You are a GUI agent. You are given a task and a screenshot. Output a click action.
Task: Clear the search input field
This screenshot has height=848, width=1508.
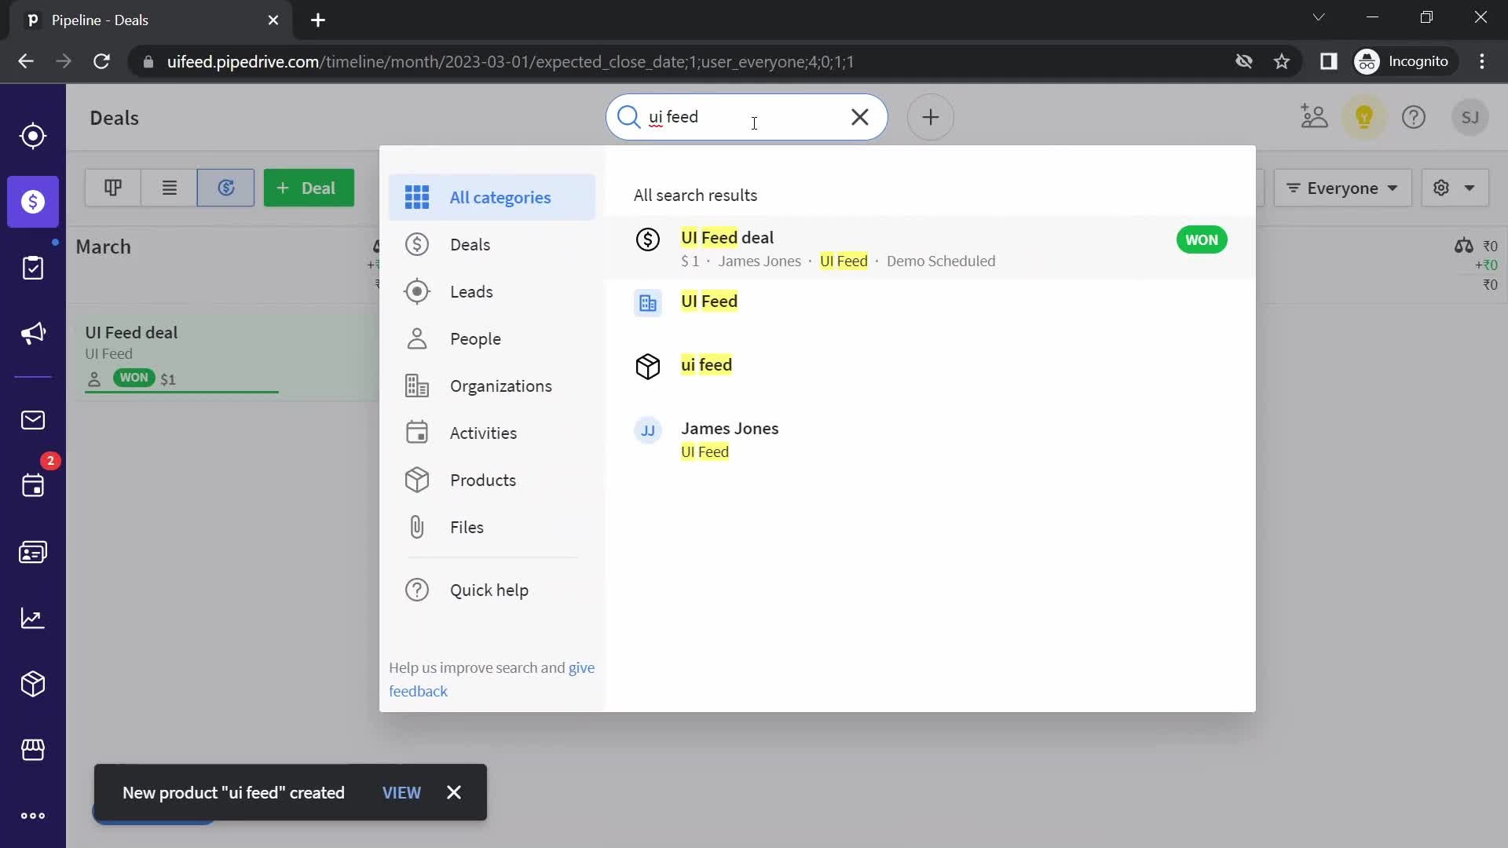[x=860, y=116]
